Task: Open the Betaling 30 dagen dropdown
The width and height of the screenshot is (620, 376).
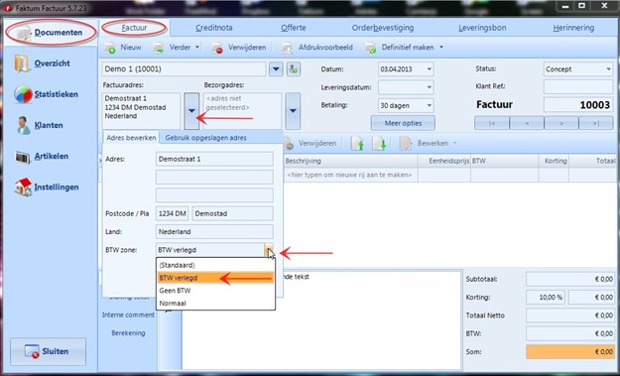Action: point(429,105)
